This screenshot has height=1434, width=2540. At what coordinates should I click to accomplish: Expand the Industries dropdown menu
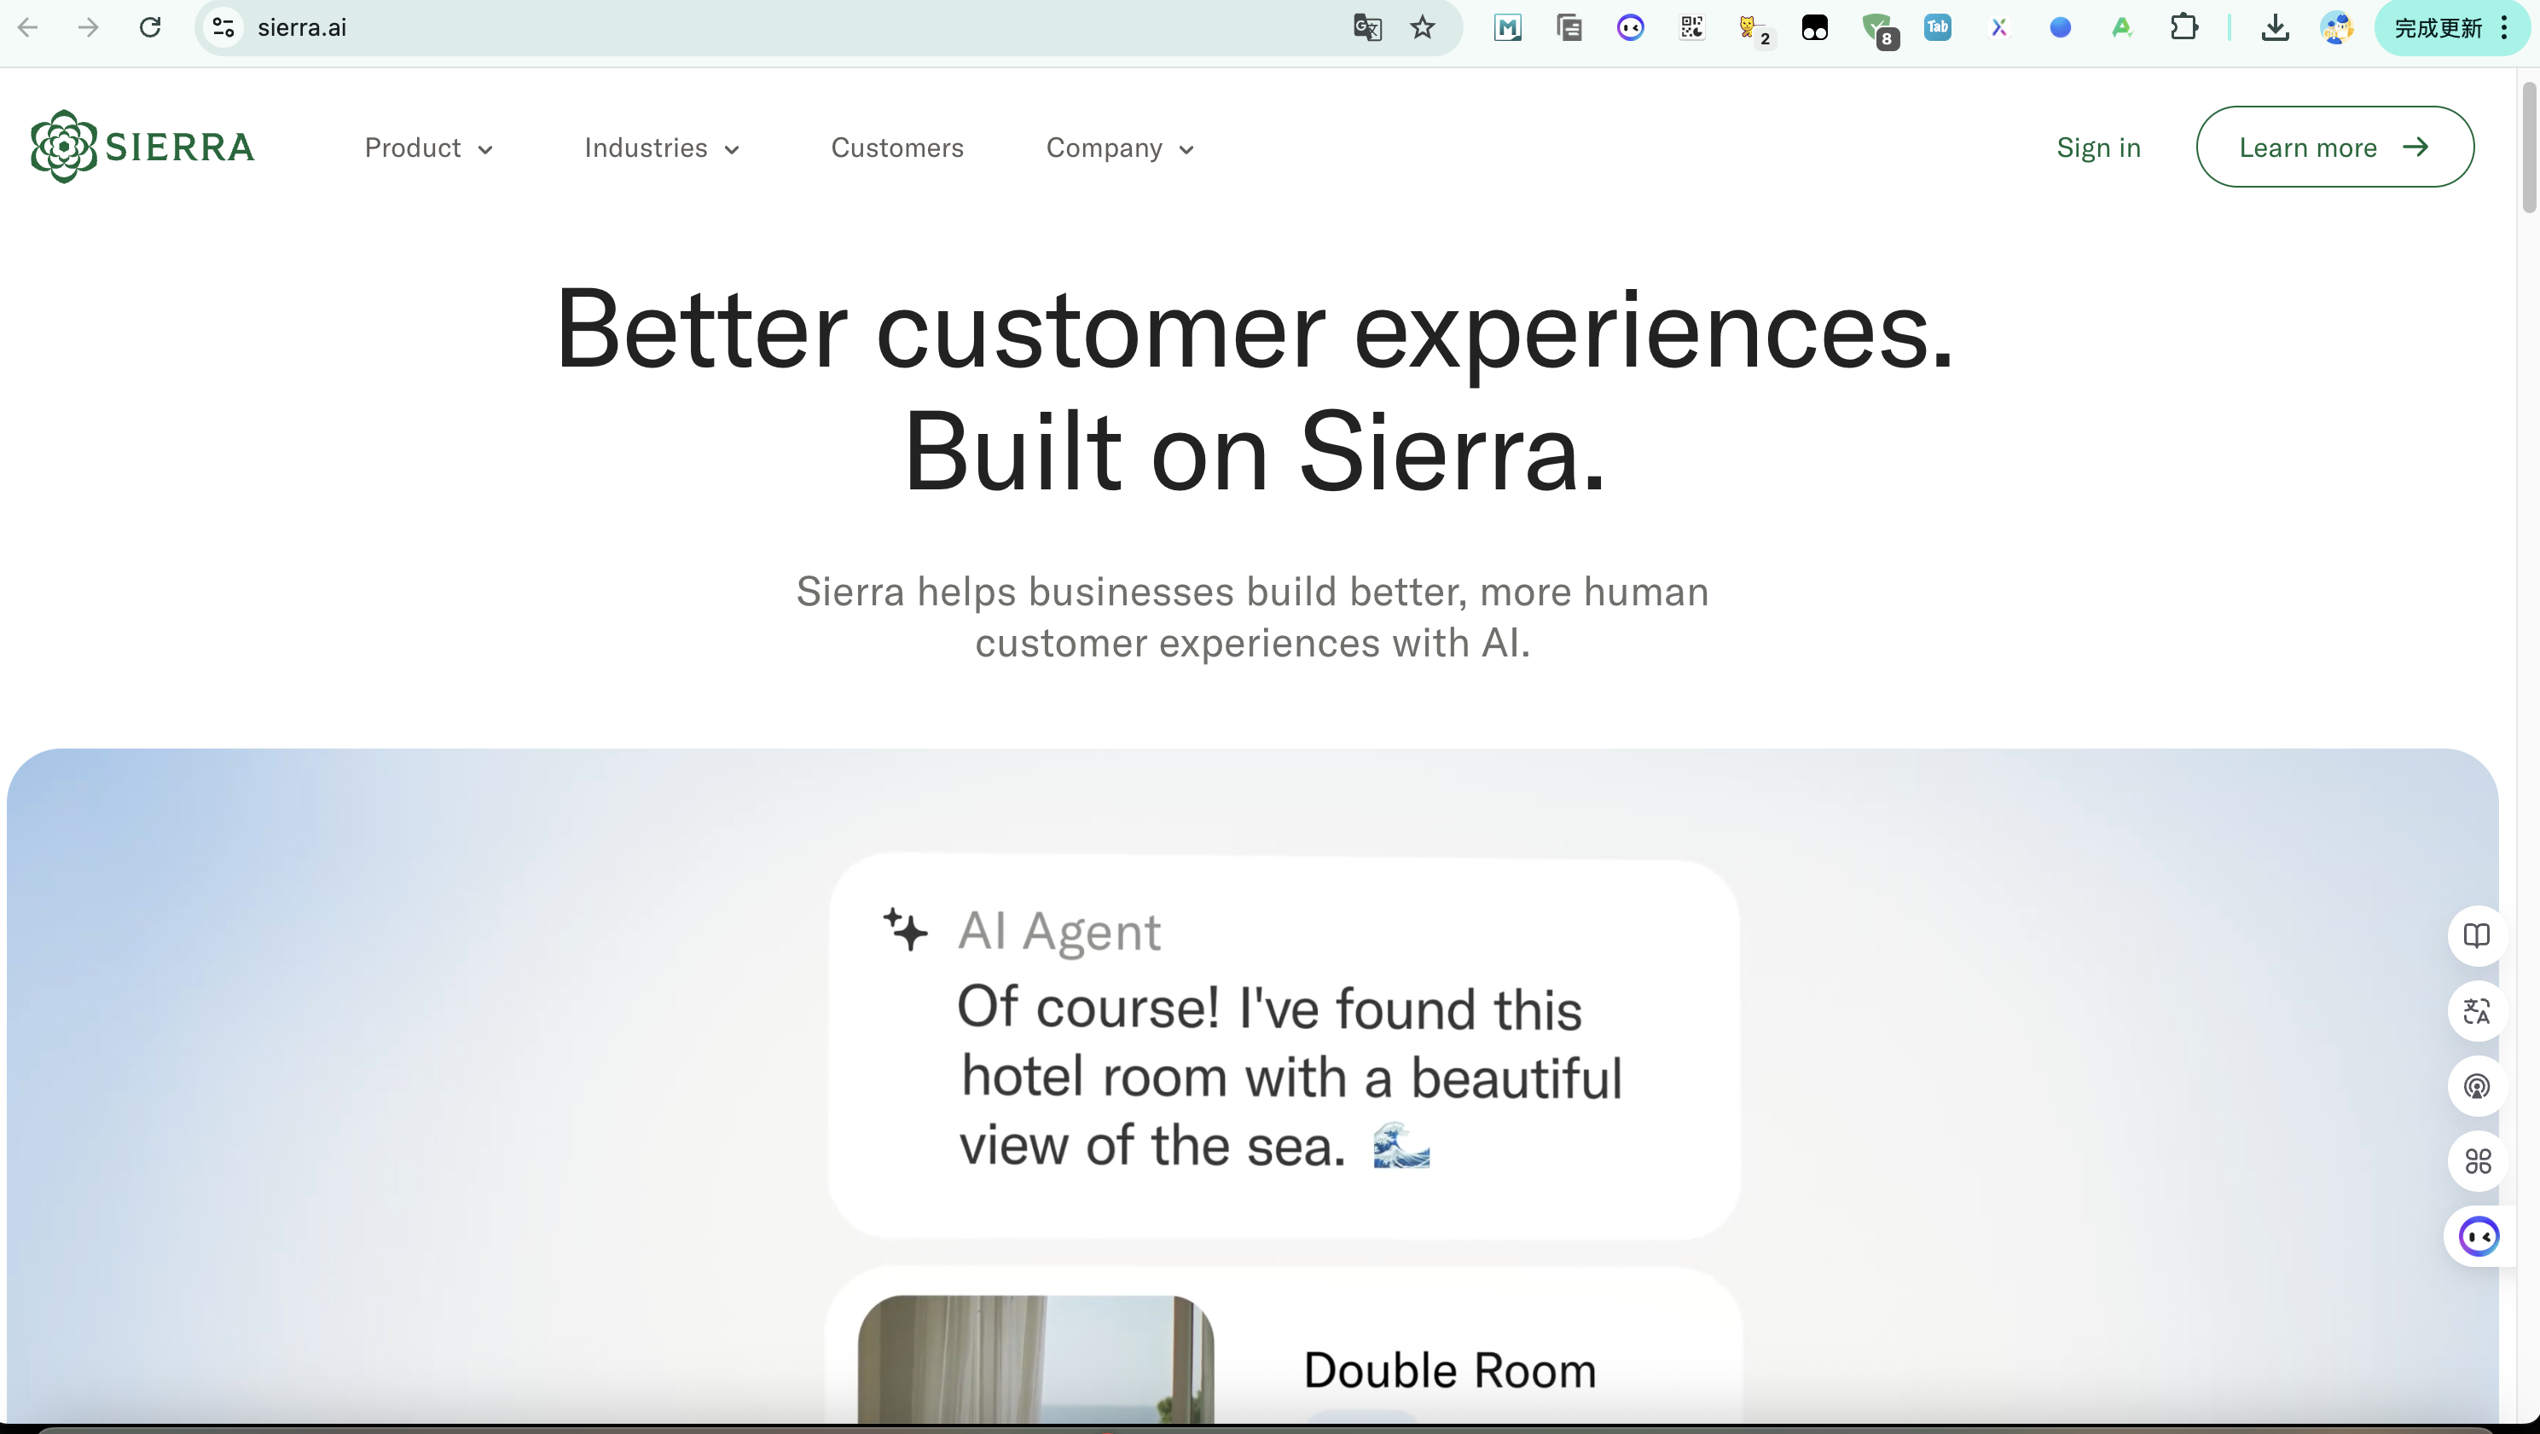[662, 147]
